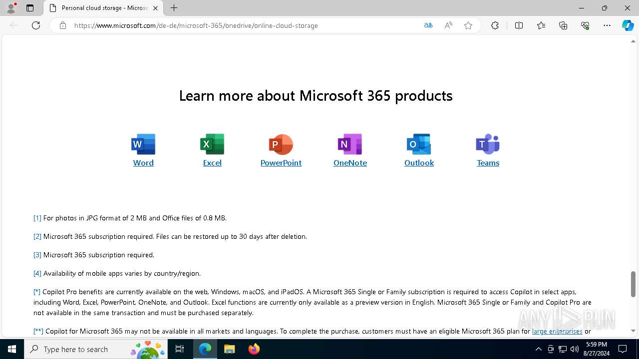
Task: Click page scrollbar thumb
Action: click(634, 284)
